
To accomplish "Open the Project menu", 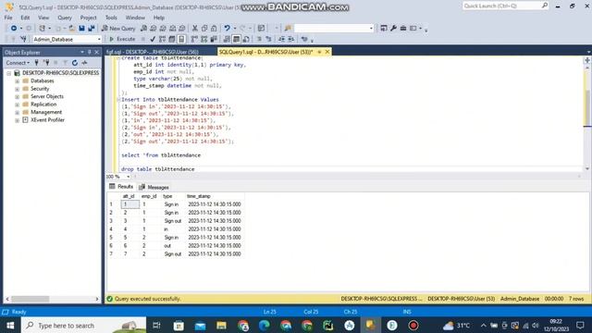I will pyautogui.click(x=88, y=18).
